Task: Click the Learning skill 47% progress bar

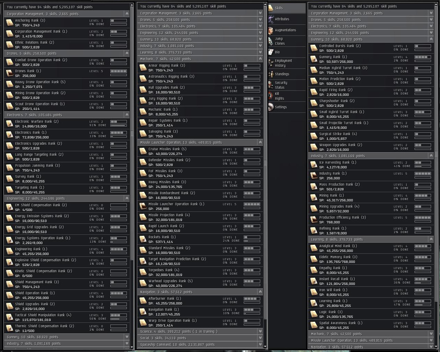Action: pyautogui.click(x=423, y=305)
